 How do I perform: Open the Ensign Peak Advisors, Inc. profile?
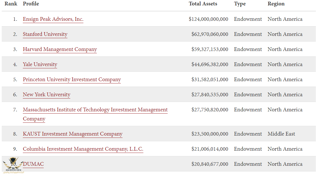pos(53,19)
